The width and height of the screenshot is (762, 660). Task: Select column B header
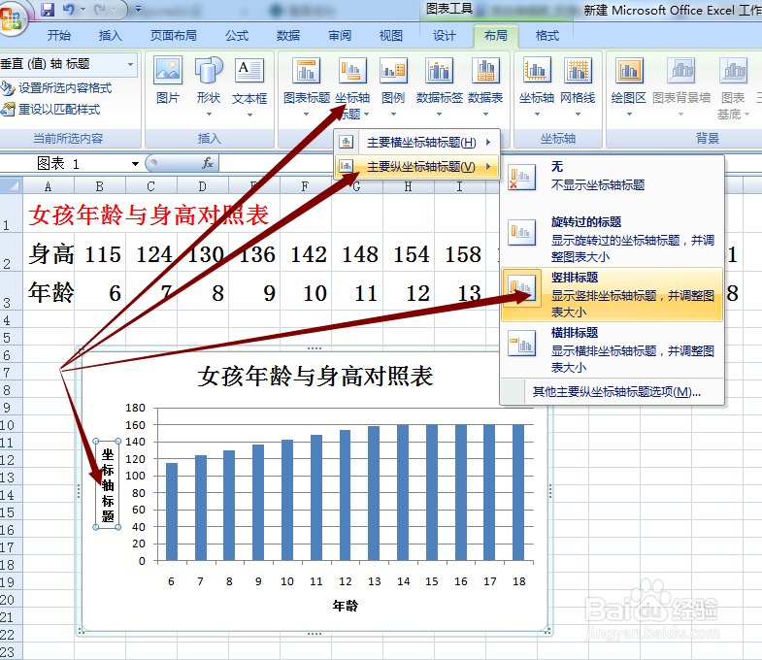point(100,186)
